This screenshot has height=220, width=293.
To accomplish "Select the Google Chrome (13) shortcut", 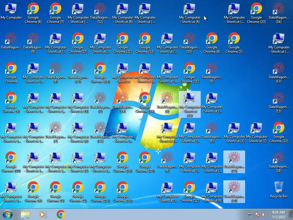I will pos(145,43).
